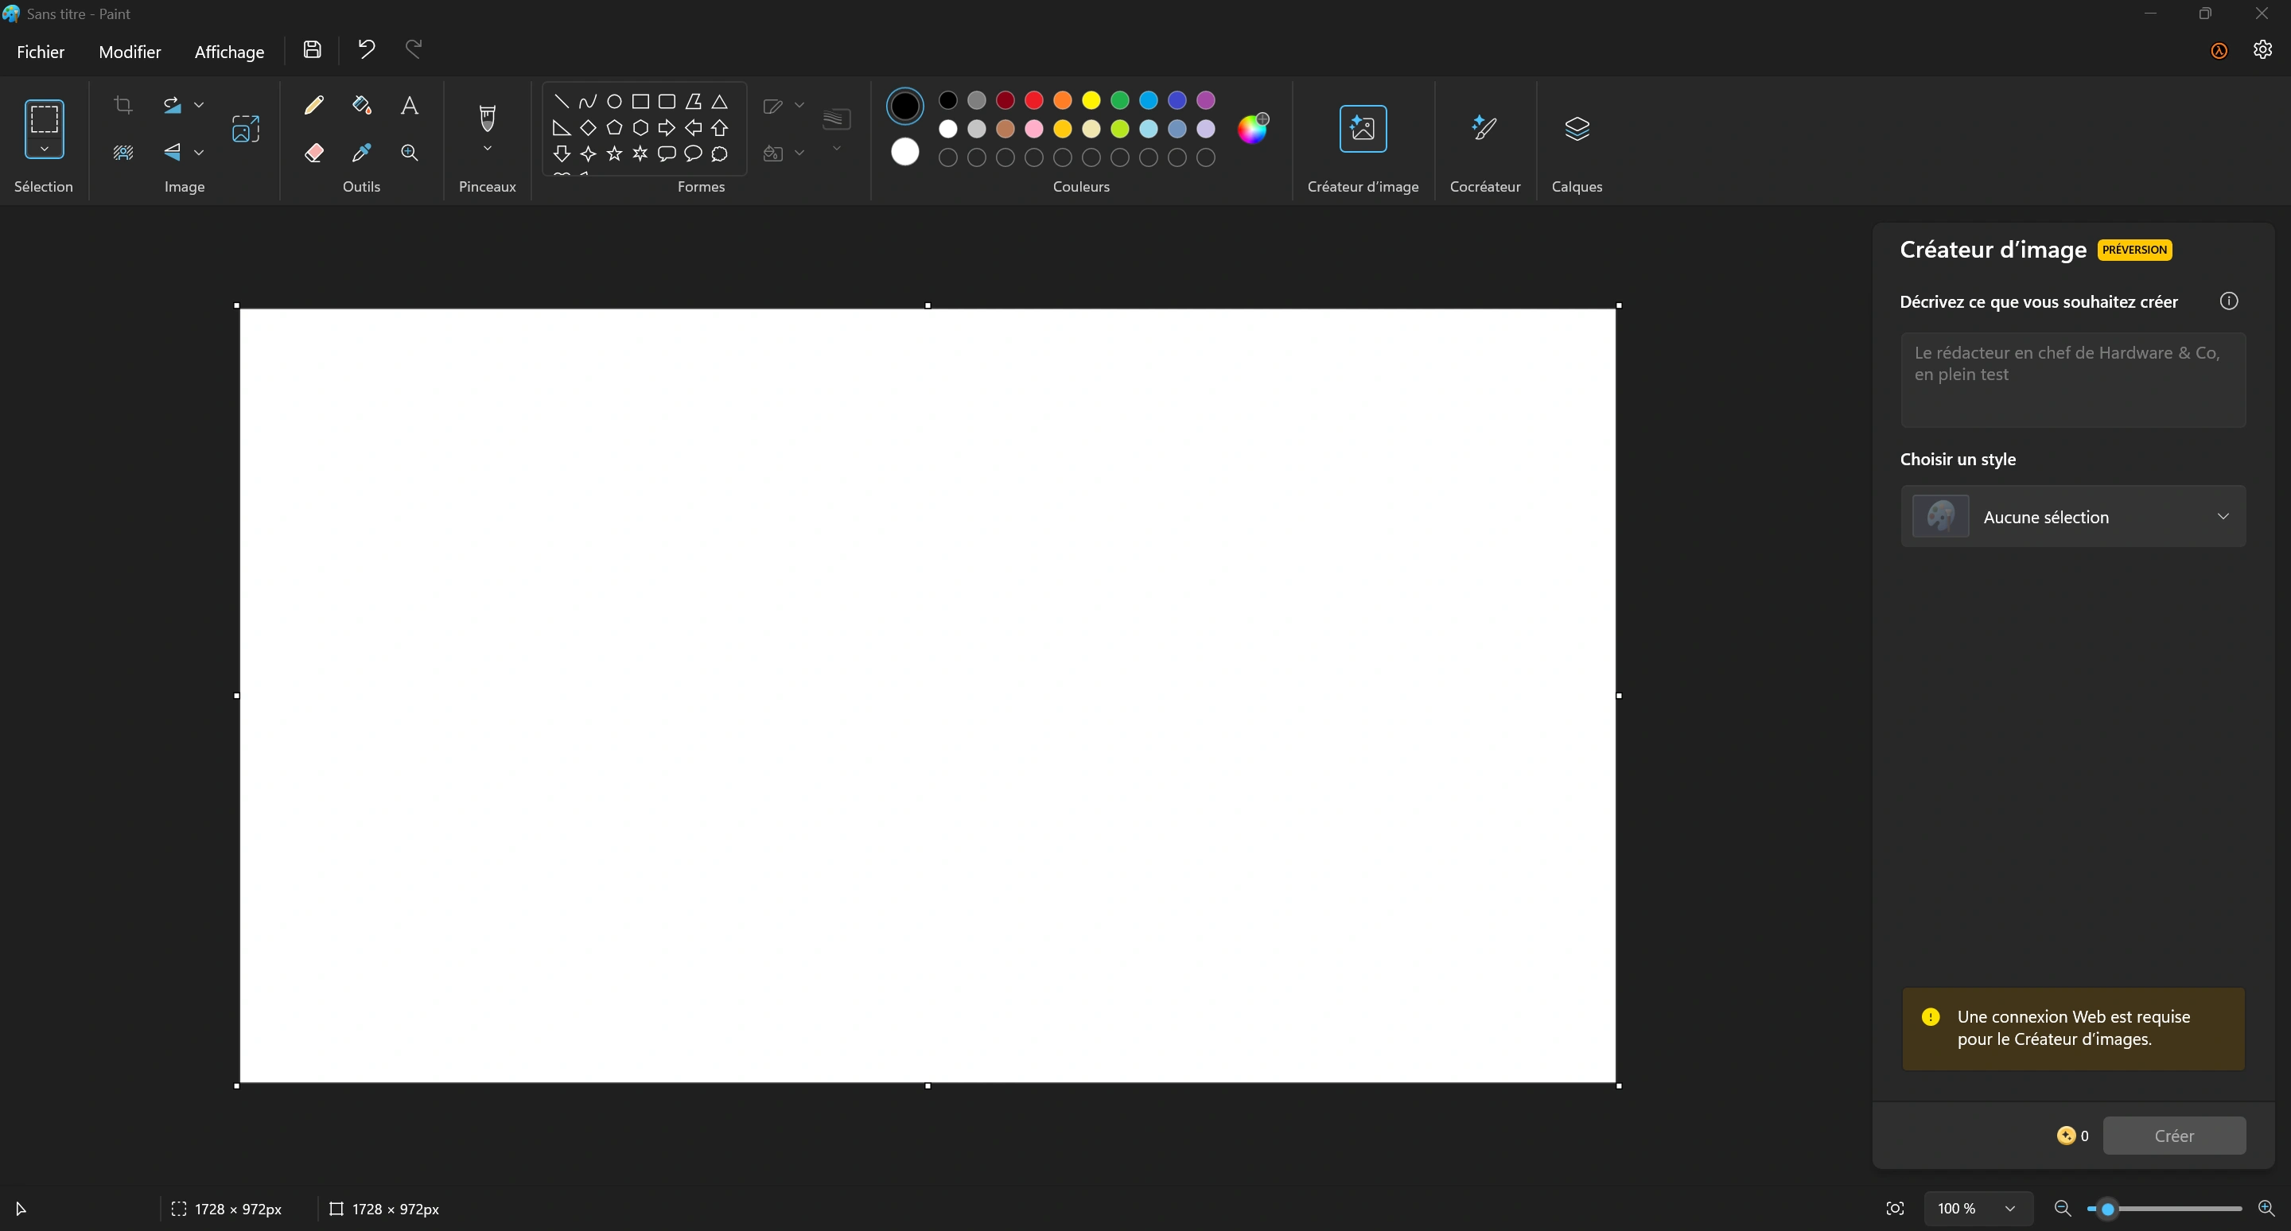Screen dimensions: 2291x1231
Task: Select the black color swatch
Action: [946, 100]
